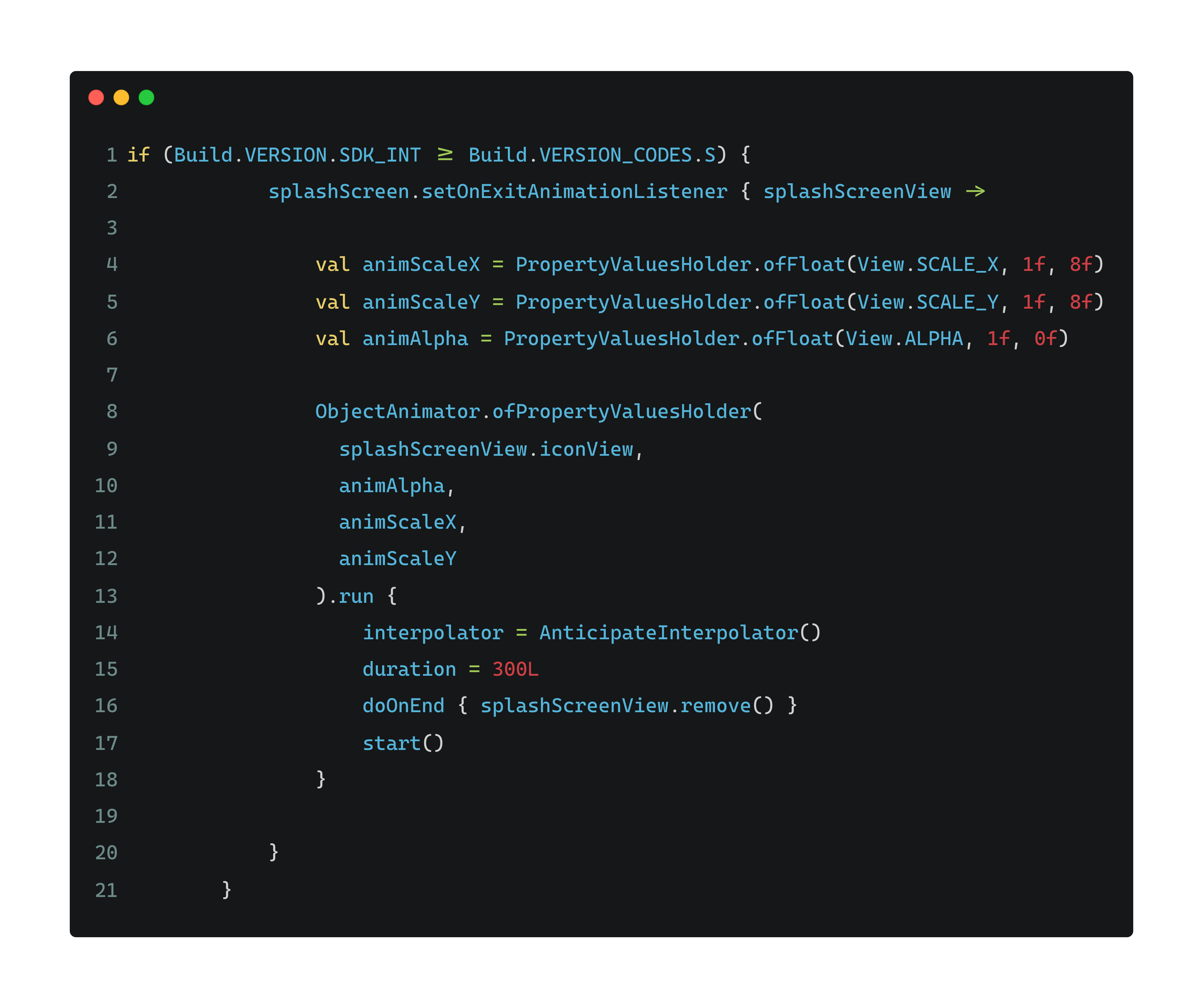
Task: Click animScaleX variable declaration on line 4
Action: pyautogui.click(x=421, y=265)
